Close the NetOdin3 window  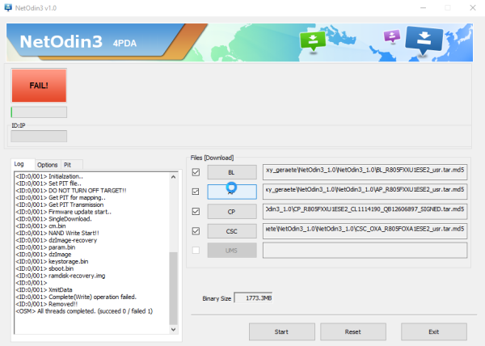click(x=473, y=8)
